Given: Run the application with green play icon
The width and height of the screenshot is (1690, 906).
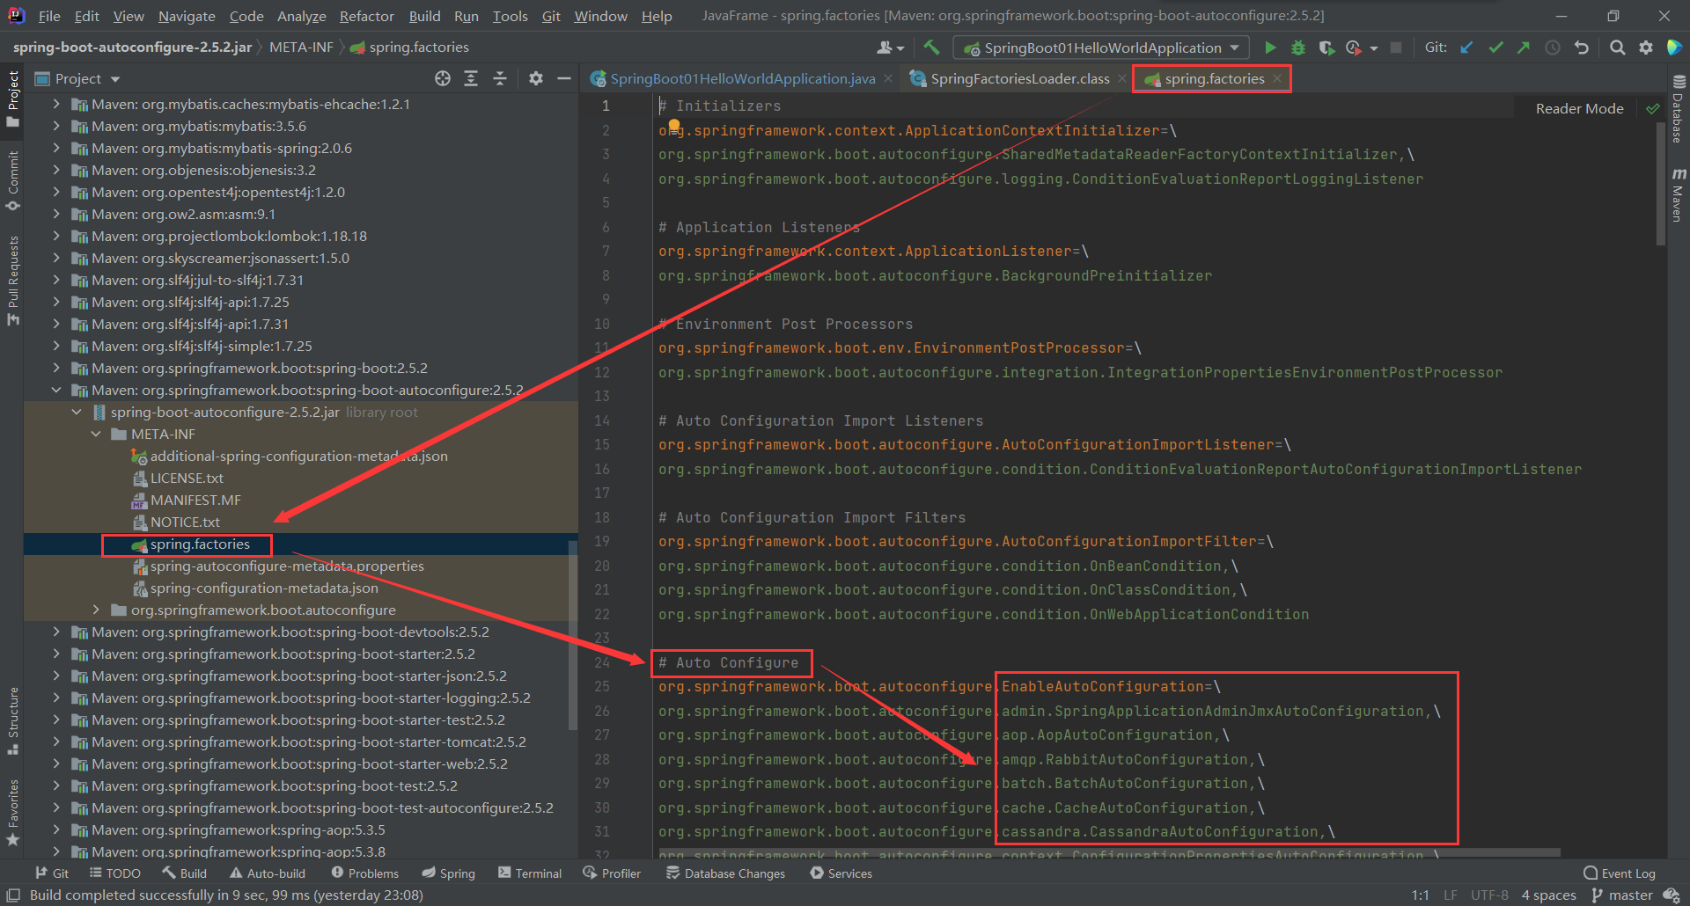Looking at the screenshot, I should [x=1270, y=47].
